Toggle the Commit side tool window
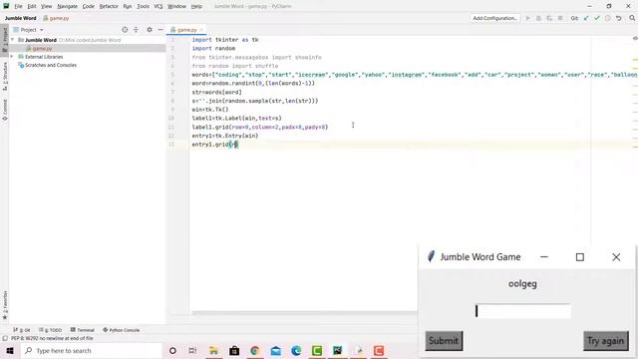Screen dimensions: 638x359 point(5,109)
